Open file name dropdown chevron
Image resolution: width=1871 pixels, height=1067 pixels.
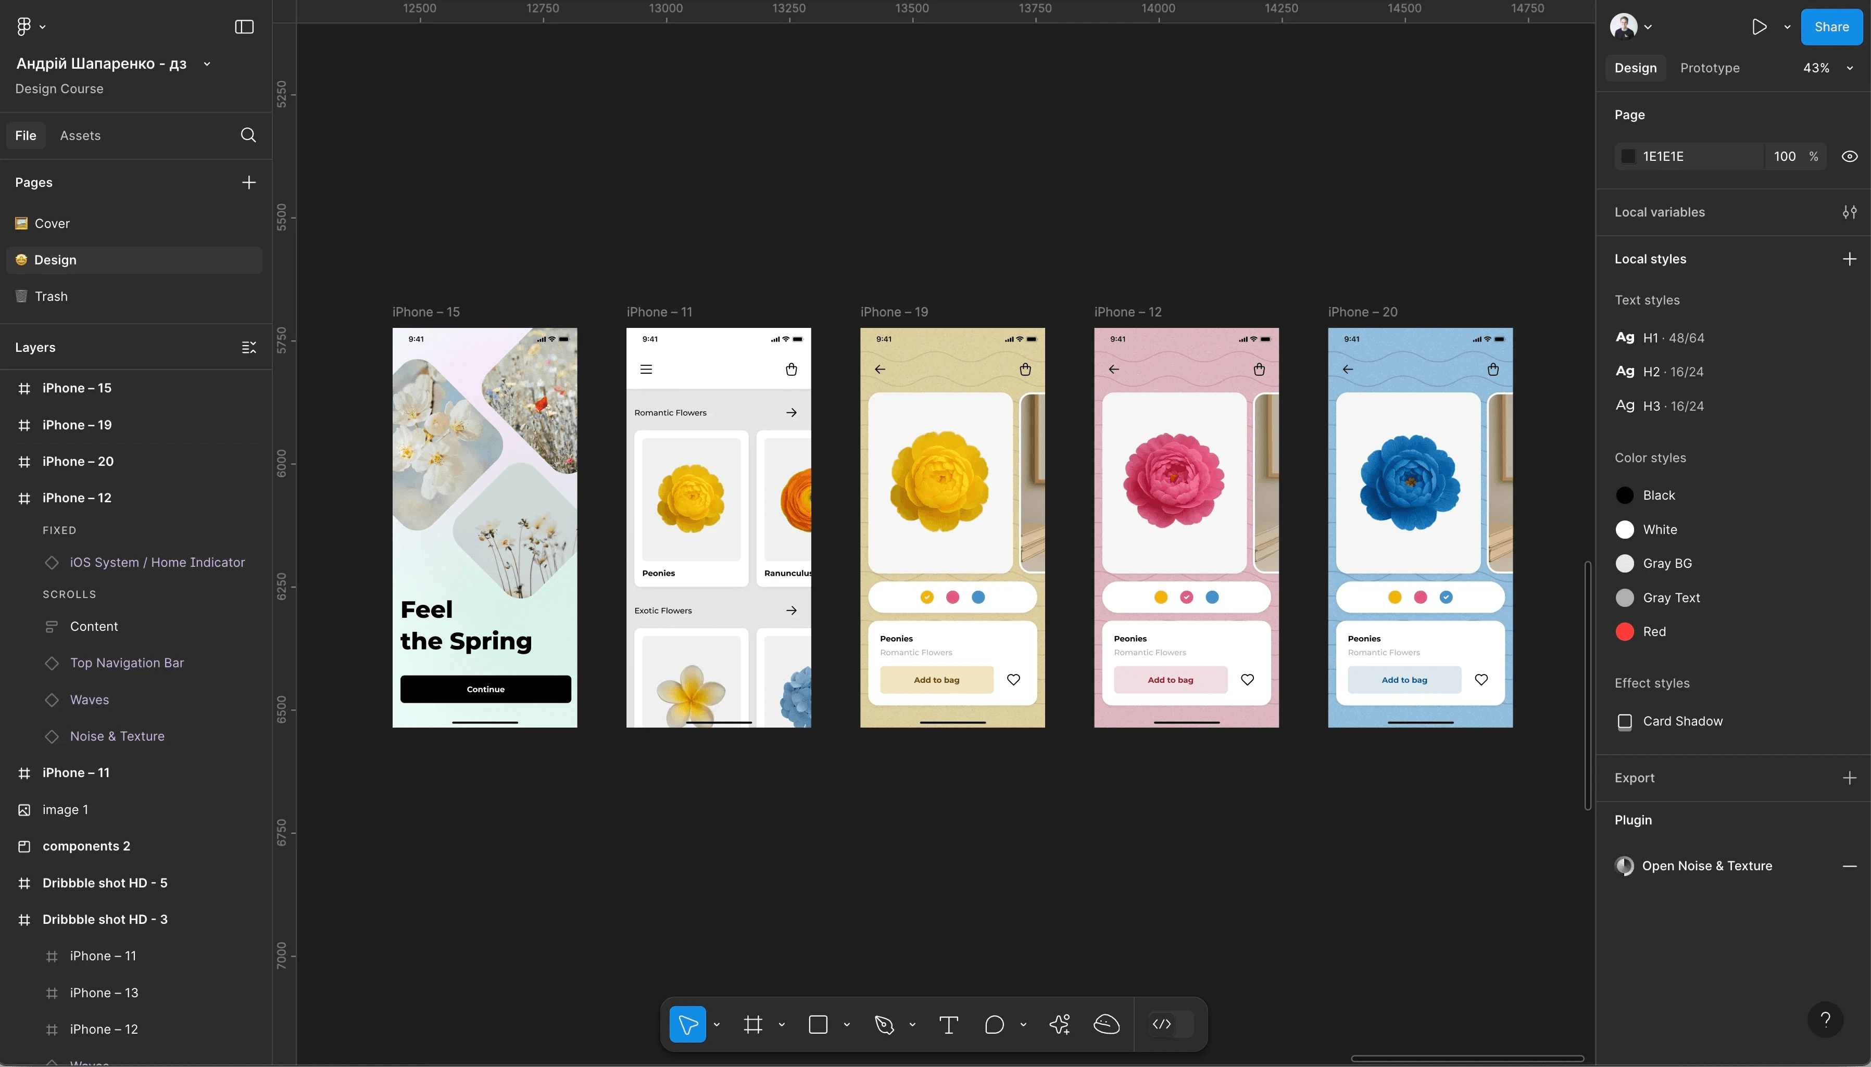click(207, 65)
